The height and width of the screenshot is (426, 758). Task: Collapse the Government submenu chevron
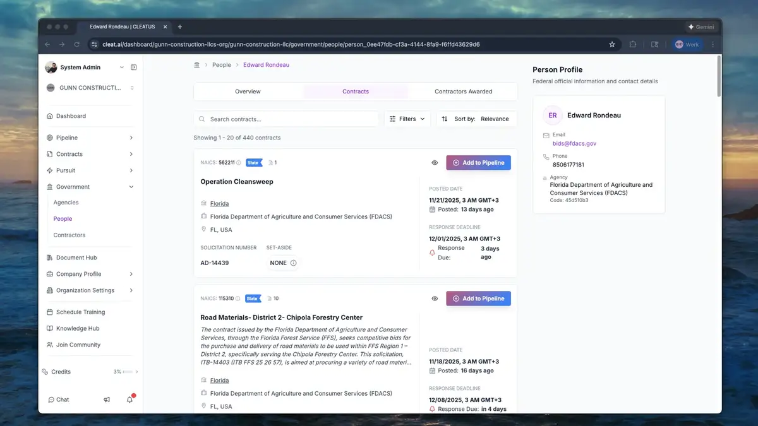coord(131,187)
